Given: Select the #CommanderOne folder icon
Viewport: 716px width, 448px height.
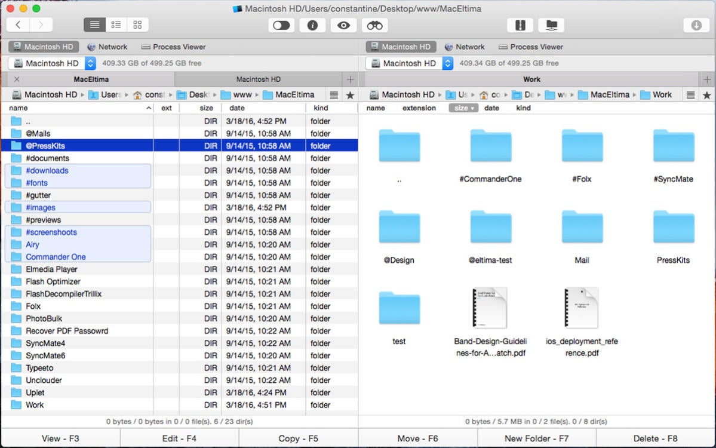Looking at the screenshot, I should click(490, 146).
